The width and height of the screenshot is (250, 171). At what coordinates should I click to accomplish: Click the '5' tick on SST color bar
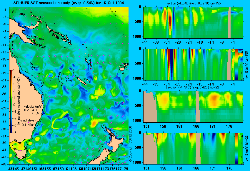tap(14, 70)
